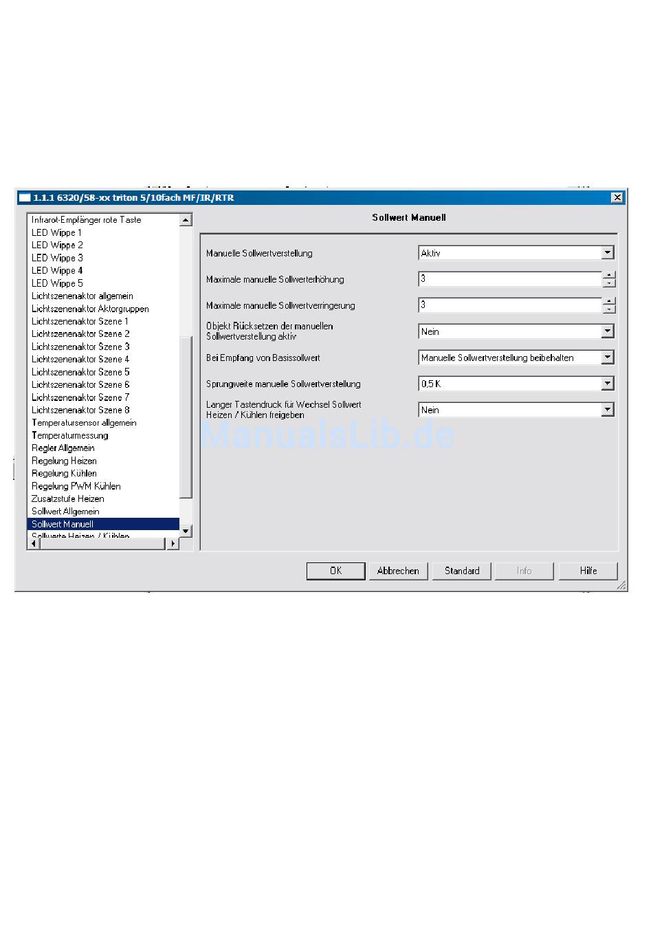Select LED Wippe 3
The image size is (653, 942).
pos(57,258)
